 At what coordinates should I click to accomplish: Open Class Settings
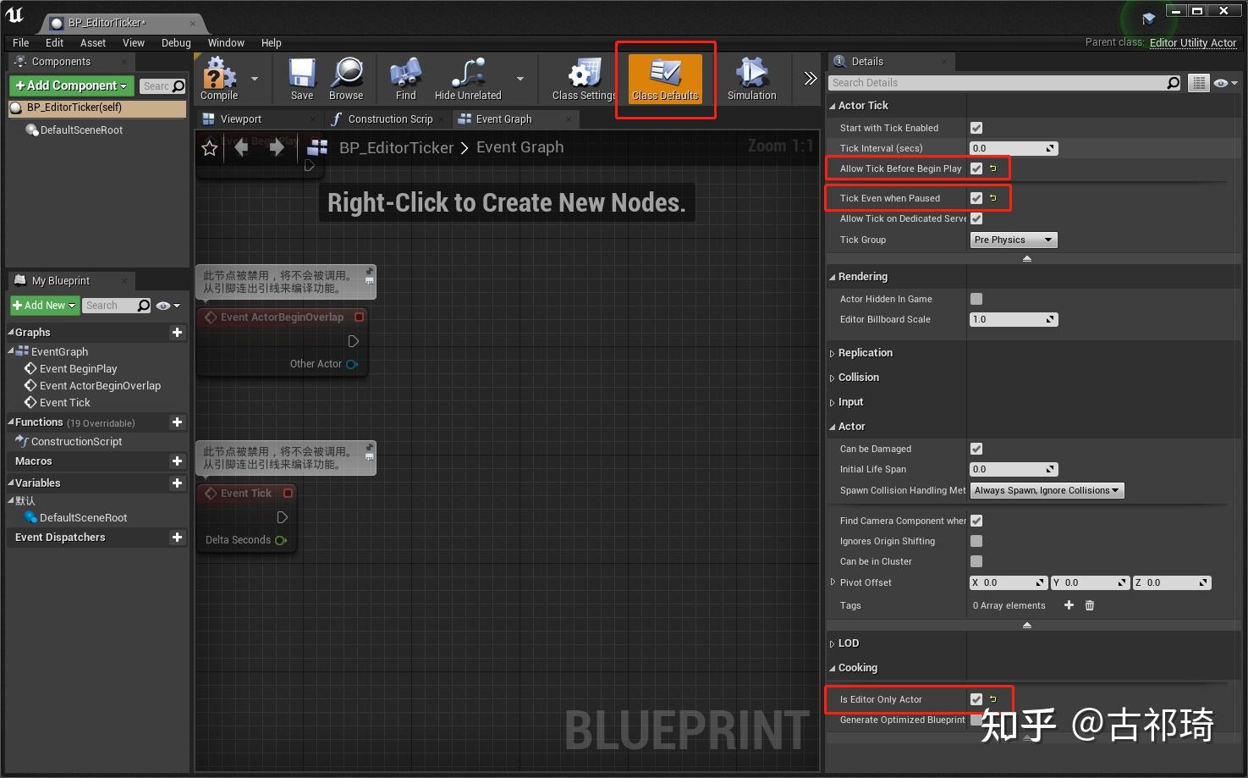pyautogui.click(x=580, y=79)
